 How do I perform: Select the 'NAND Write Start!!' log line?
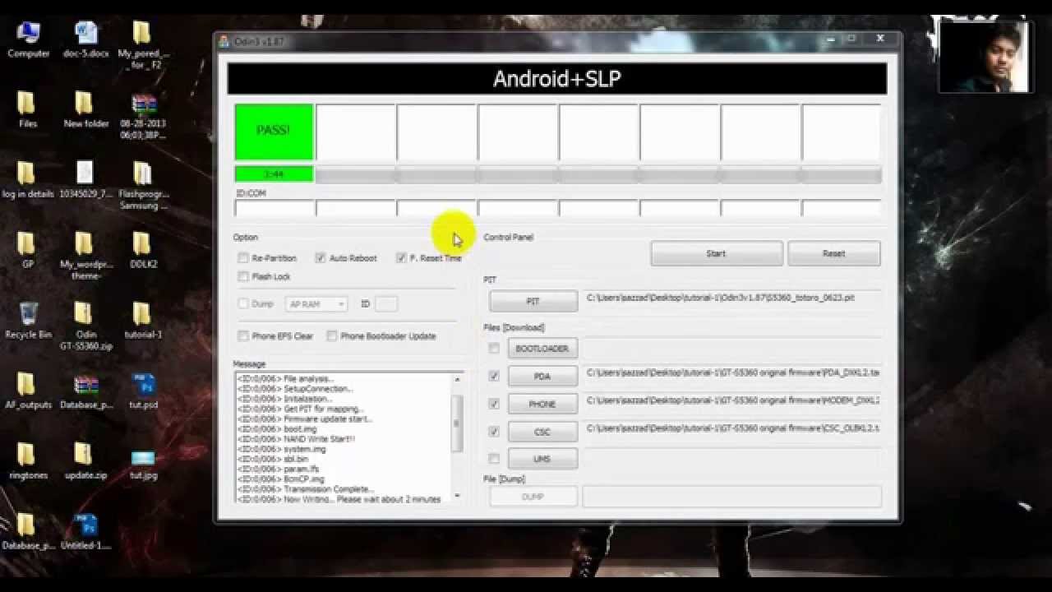click(296, 439)
